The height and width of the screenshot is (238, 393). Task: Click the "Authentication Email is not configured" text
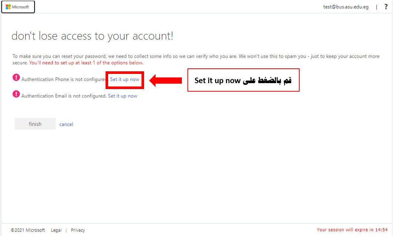coord(64,96)
